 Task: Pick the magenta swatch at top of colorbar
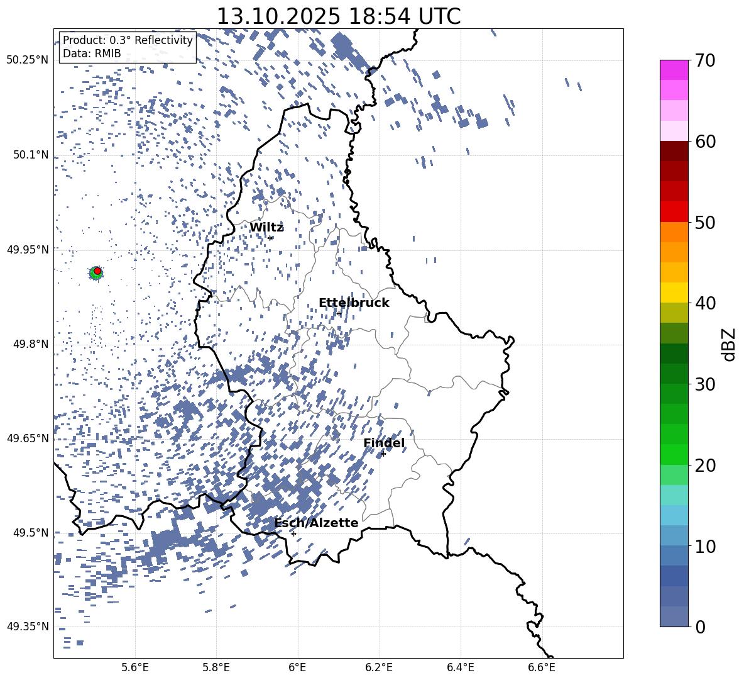[674, 70]
